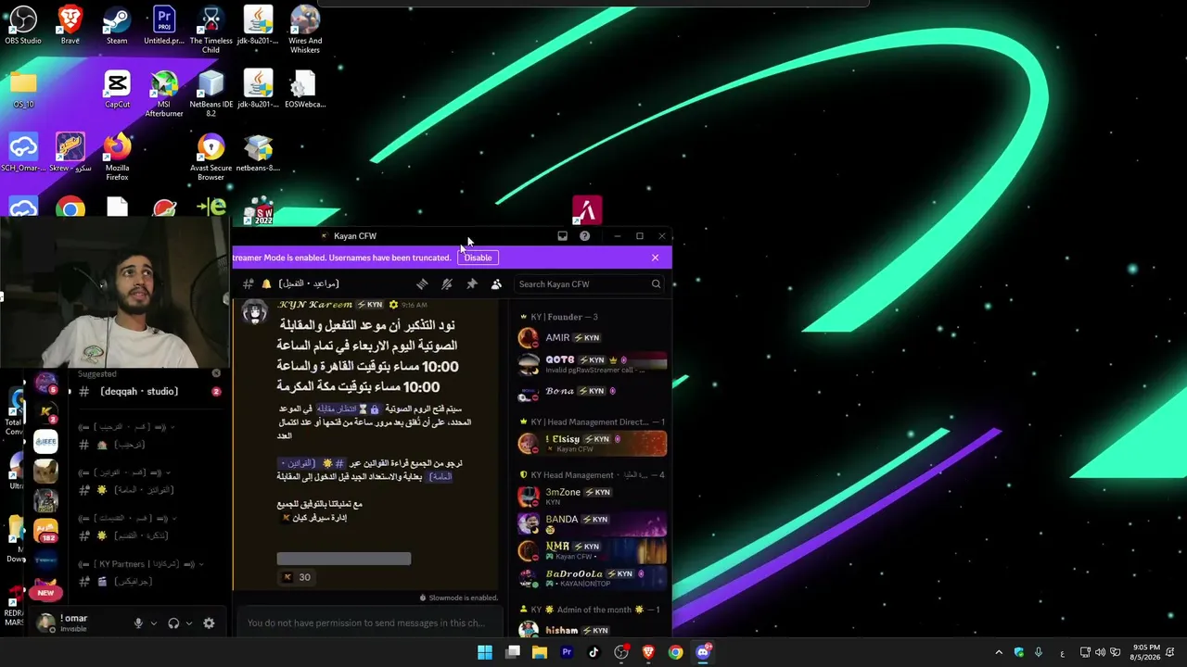
Task: Open OBS Studio desktop shortcut
Action: click(23, 25)
